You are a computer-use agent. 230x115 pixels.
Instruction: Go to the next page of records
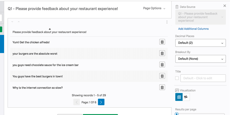[x=101, y=102]
